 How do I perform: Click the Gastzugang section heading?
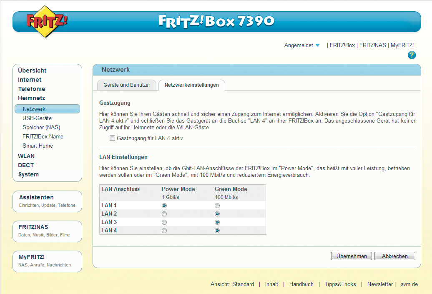click(x=115, y=103)
